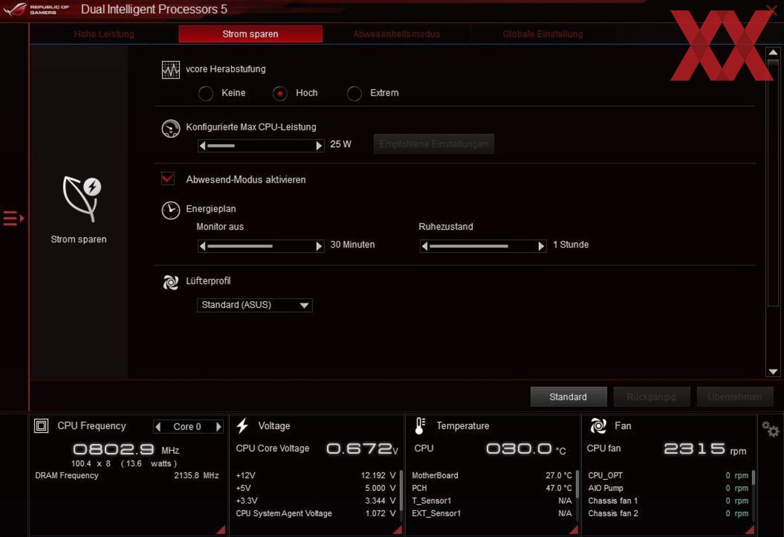Image resolution: width=784 pixels, height=537 pixels.
Task: Click the main scrollbar down arrow
Action: pos(773,372)
